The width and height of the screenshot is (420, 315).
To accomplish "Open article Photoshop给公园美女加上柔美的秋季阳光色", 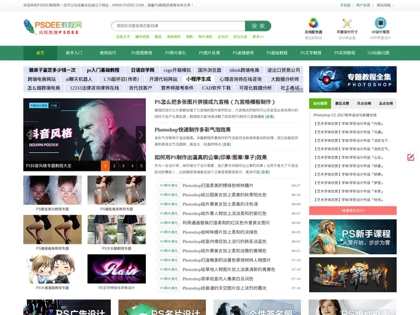I will point(225,195).
